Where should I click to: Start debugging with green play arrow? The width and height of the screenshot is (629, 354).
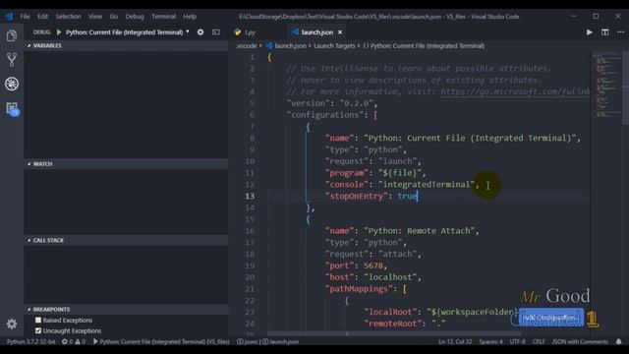[x=59, y=32]
